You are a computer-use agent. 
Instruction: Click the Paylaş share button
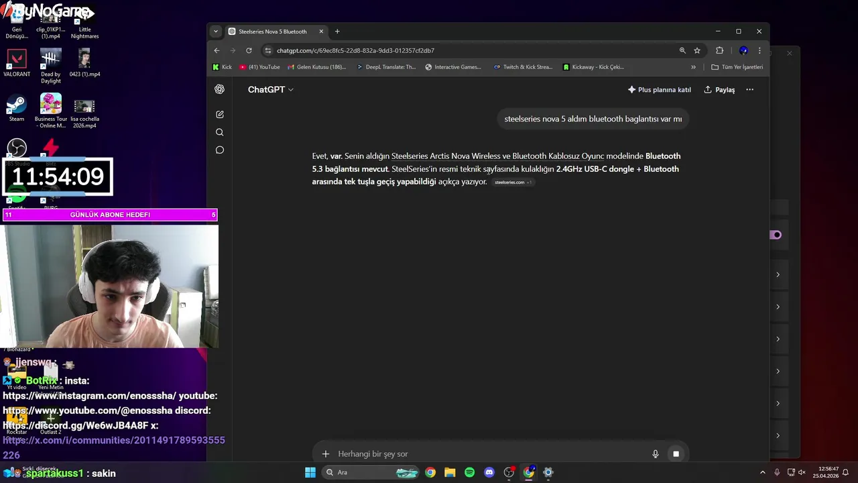click(x=719, y=89)
